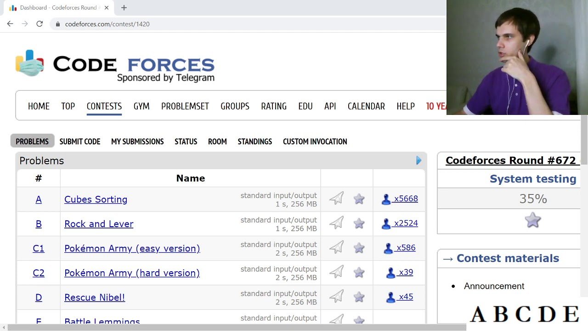Open the contest Announcement link
The width and height of the screenshot is (588, 331).
click(494, 286)
